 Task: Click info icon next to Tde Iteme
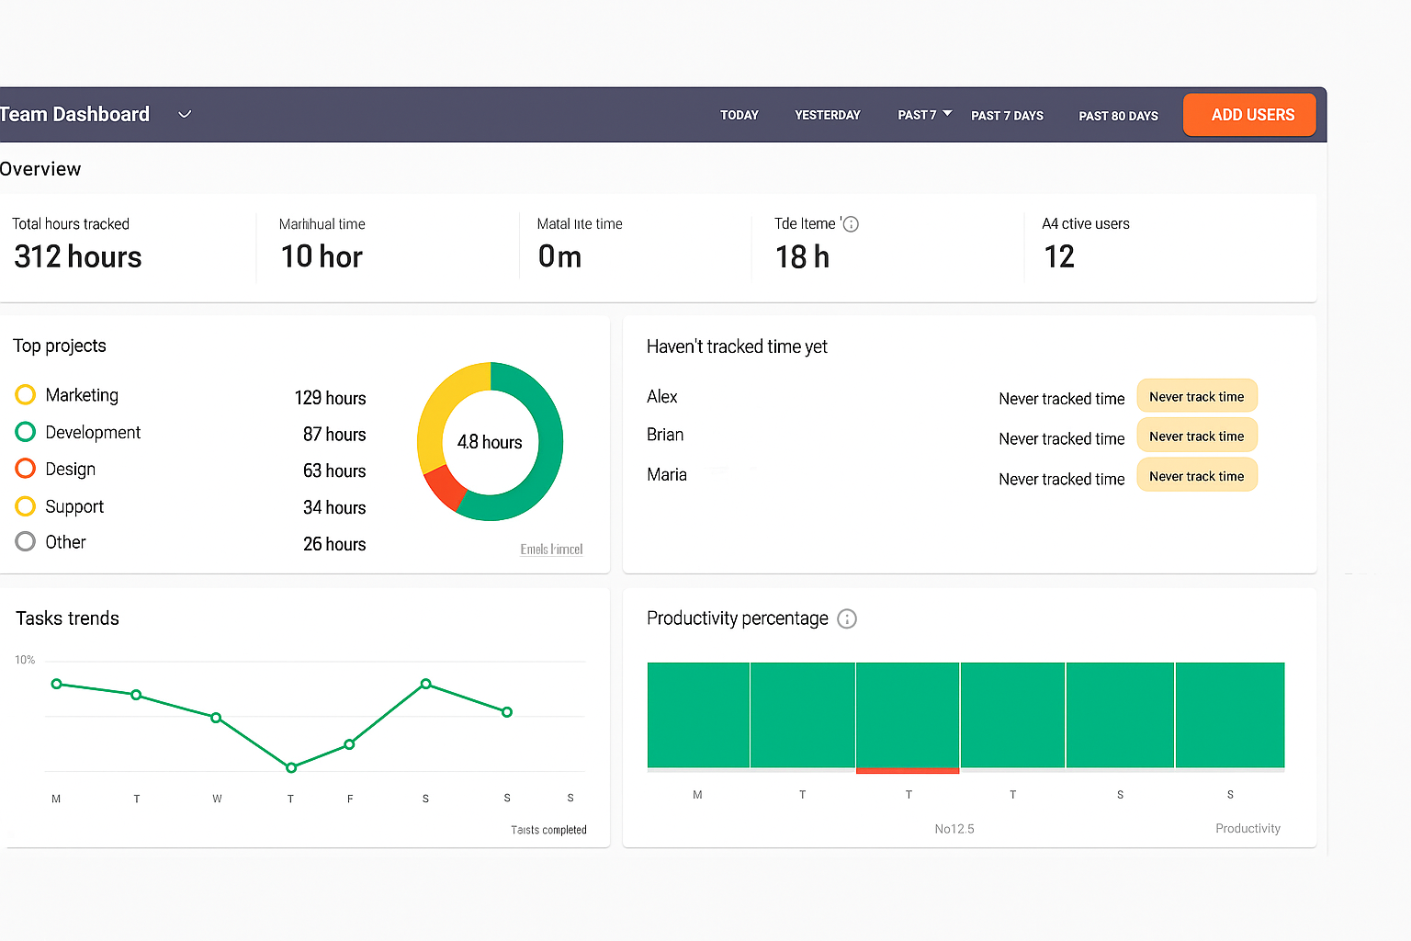tap(851, 224)
